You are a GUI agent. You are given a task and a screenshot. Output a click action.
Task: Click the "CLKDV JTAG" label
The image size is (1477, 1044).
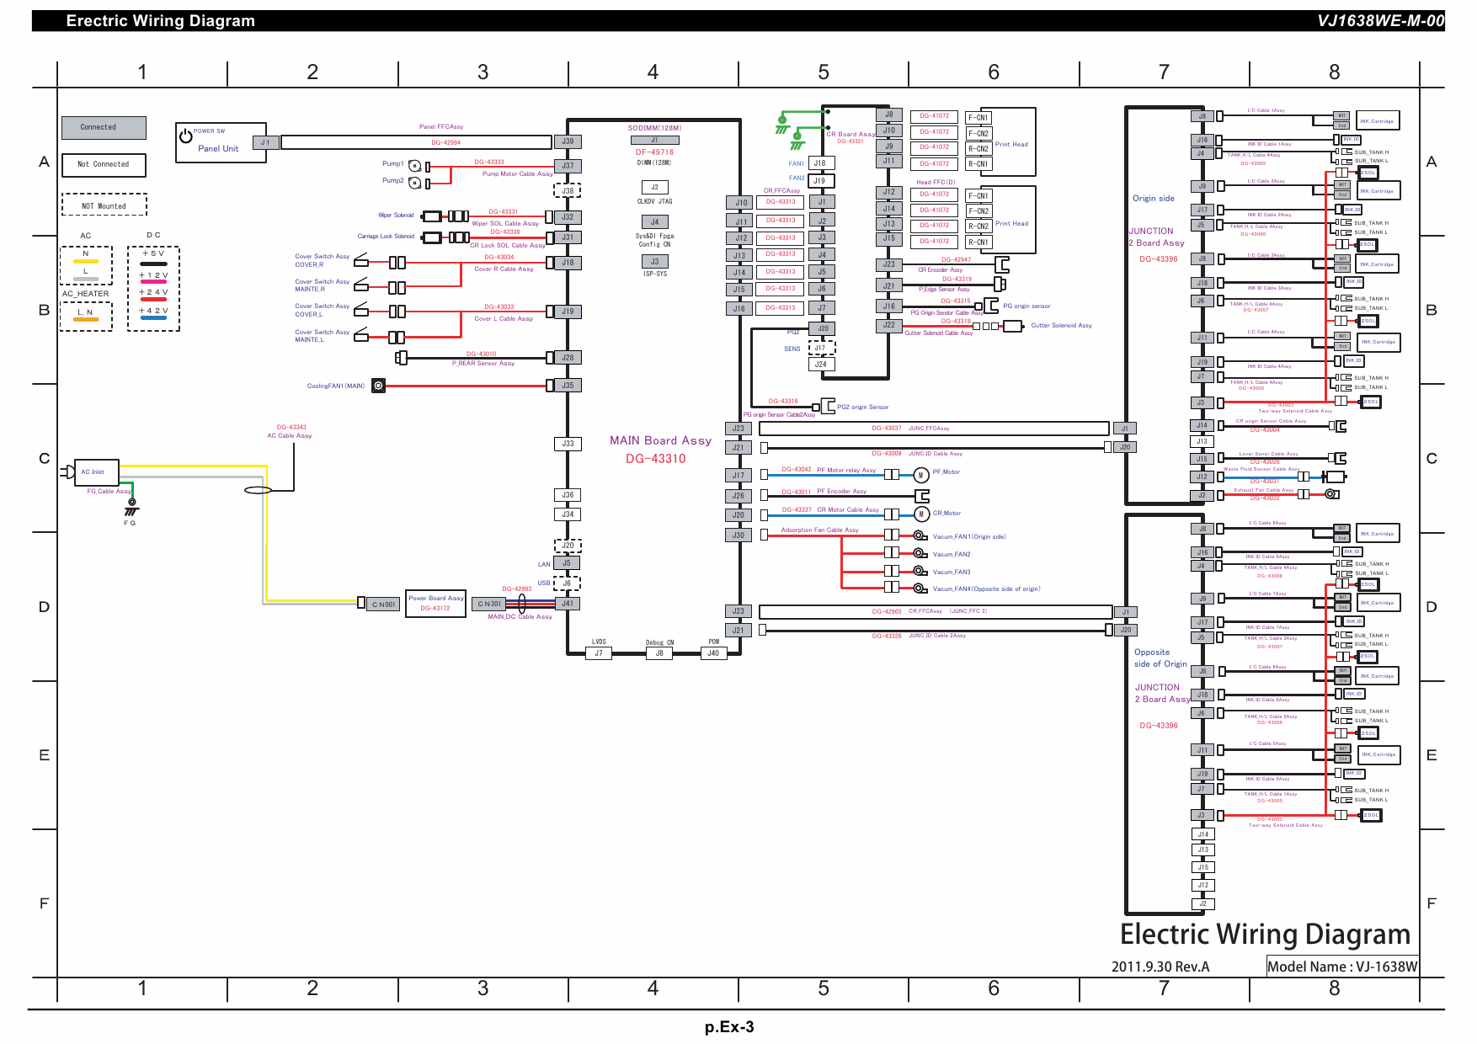point(654,202)
